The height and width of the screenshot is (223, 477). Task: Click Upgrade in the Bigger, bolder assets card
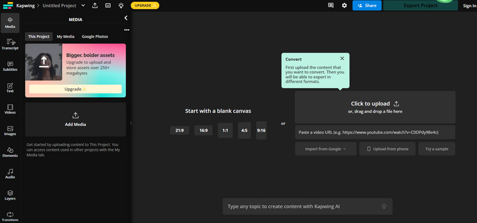coord(76,89)
